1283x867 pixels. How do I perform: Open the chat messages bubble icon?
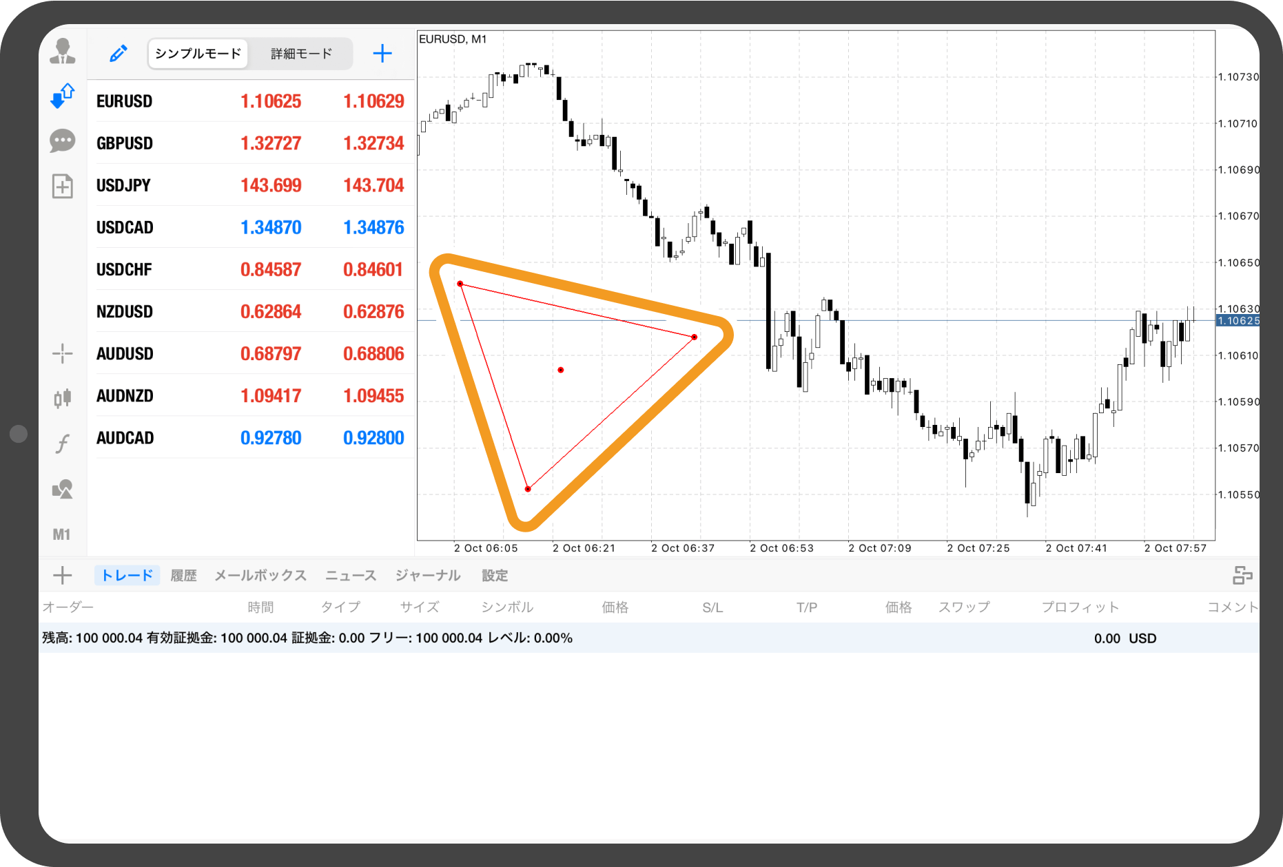[63, 141]
